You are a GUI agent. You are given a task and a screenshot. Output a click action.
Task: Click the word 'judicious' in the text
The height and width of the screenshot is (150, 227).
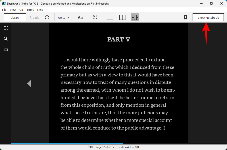pyautogui.click(x=148, y=113)
